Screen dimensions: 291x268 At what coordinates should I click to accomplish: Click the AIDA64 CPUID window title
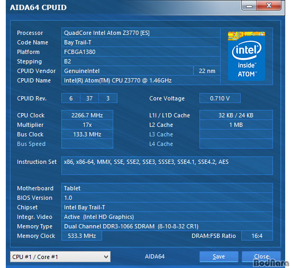[38, 7]
